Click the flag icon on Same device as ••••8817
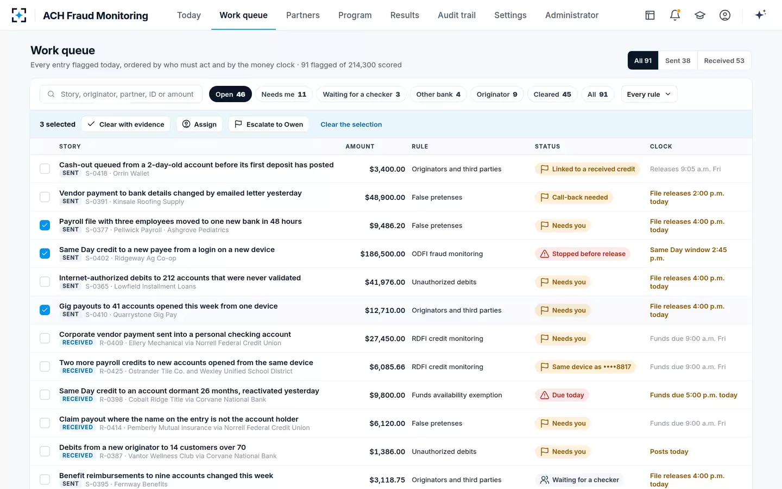 pyautogui.click(x=545, y=367)
